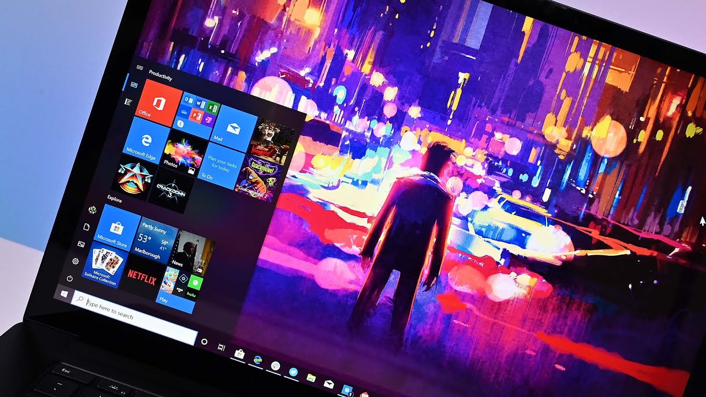Open Settings gear in Start
Screen dimensions: 706x397
click(76, 261)
